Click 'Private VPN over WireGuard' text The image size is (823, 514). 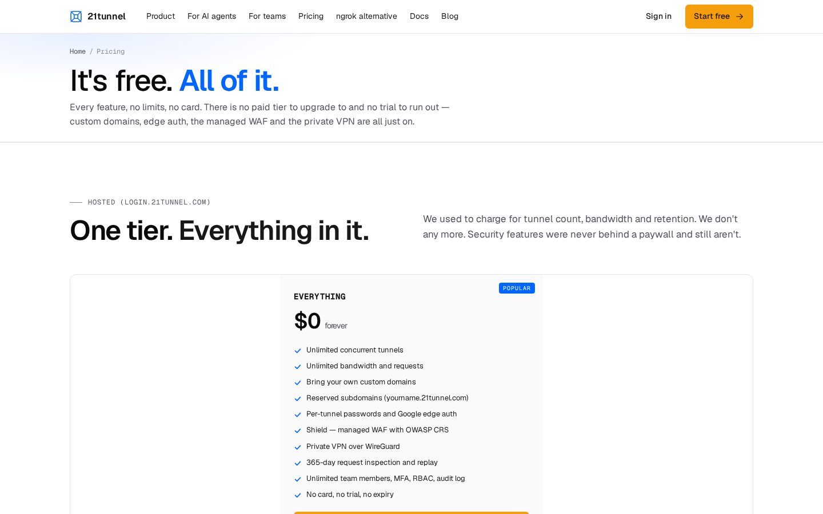[353, 447]
